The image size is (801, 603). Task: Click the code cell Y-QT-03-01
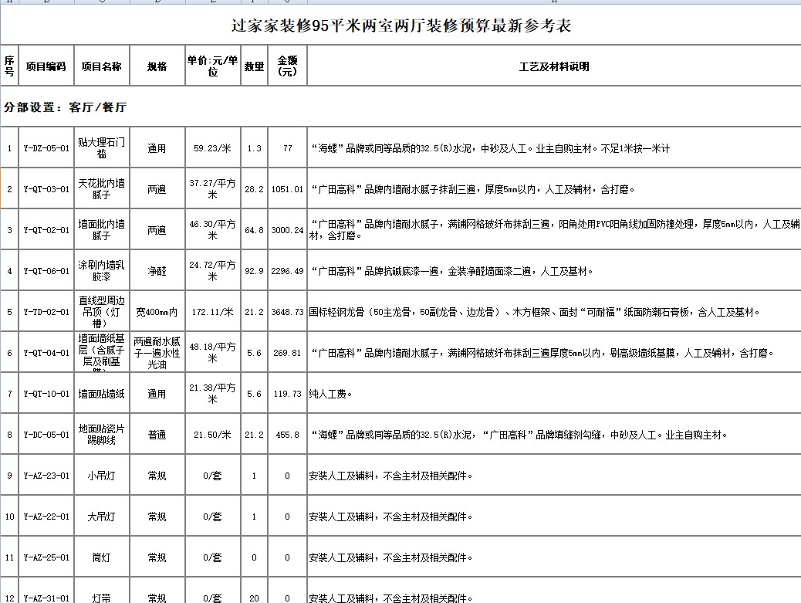point(46,189)
